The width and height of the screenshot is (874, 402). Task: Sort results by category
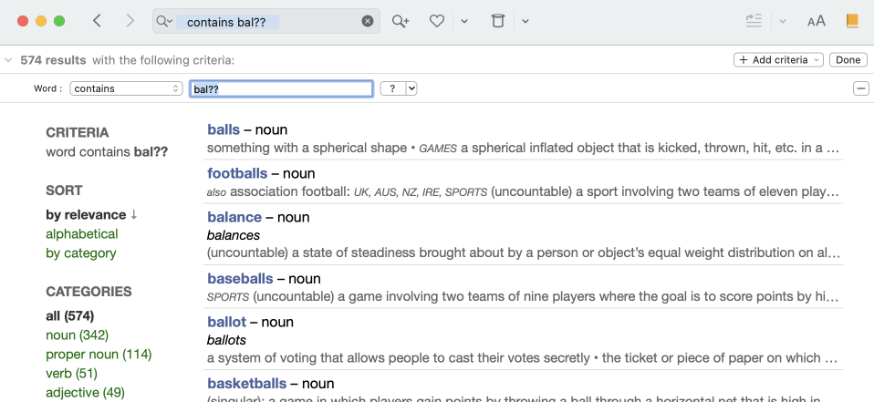click(x=81, y=253)
